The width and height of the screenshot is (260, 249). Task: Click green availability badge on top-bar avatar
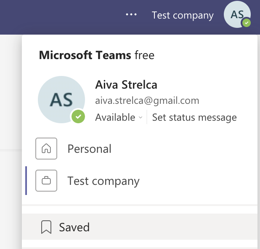click(247, 23)
